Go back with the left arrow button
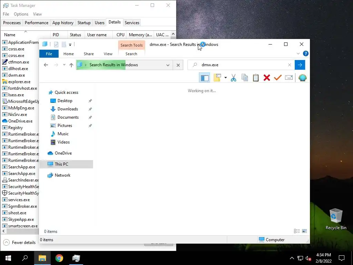Viewport: 353px width, 265px height. pyautogui.click(x=46, y=65)
